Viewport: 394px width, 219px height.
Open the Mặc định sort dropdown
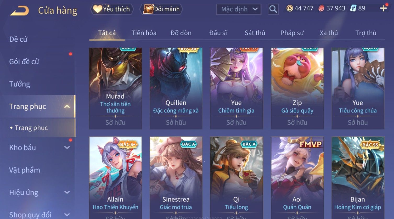click(239, 9)
